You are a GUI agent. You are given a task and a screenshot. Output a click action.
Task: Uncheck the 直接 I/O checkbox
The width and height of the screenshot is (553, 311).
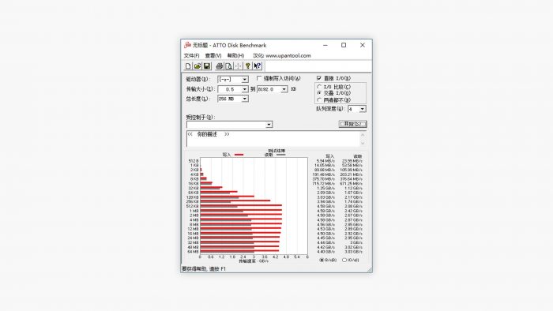click(x=319, y=78)
